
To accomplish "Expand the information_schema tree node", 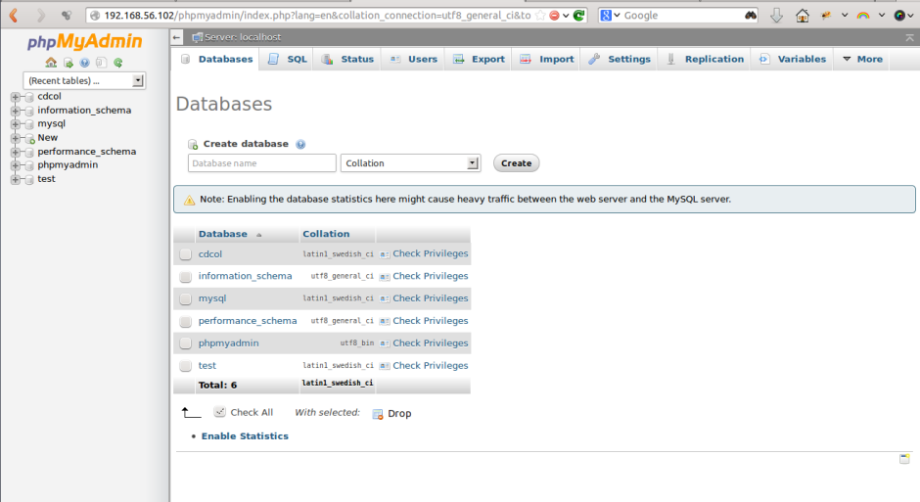I will [16, 111].
